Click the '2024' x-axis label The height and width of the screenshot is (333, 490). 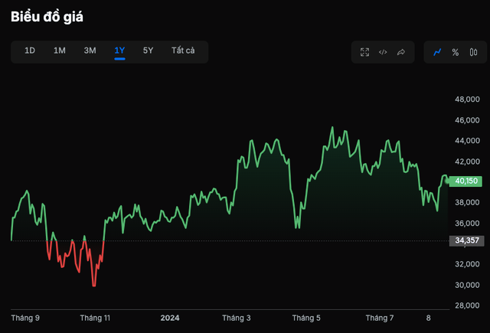pyautogui.click(x=169, y=318)
